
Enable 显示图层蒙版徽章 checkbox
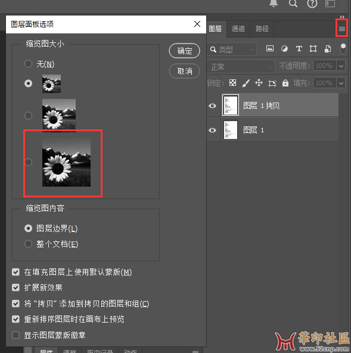[x=15, y=335]
